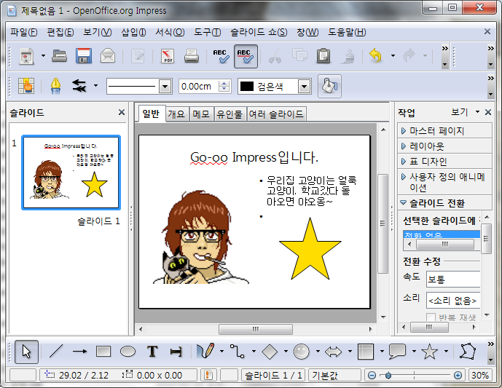Click the Open file icon
The height and width of the screenshot is (388, 502).
coord(60,56)
